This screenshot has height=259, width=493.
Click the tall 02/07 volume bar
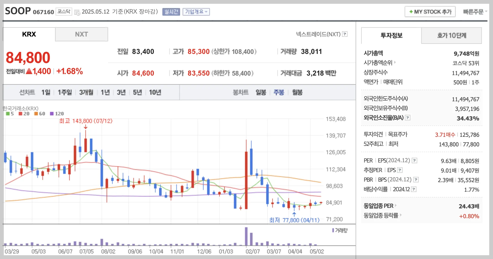tap(246, 236)
